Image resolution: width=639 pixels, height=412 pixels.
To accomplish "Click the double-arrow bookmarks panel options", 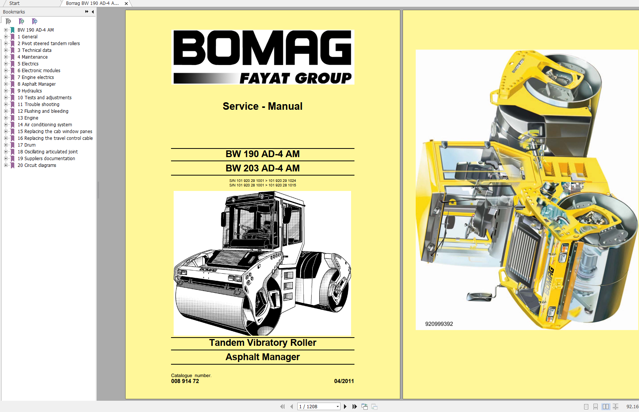I will [87, 12].
